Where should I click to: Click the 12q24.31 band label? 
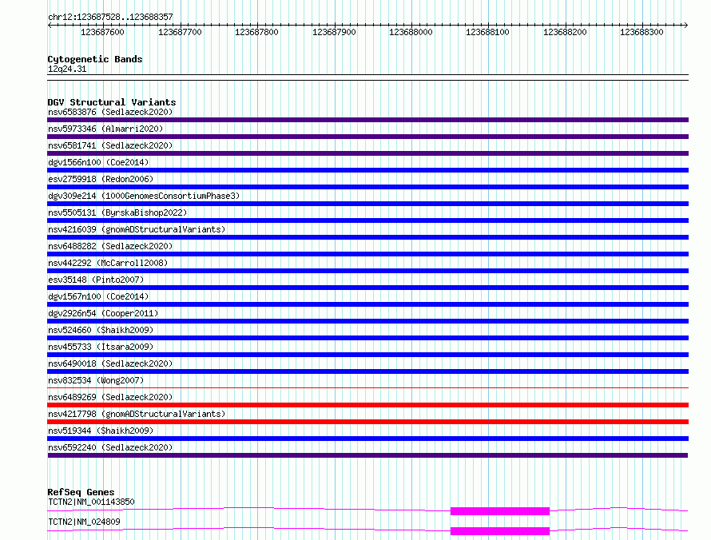[67, 69]
